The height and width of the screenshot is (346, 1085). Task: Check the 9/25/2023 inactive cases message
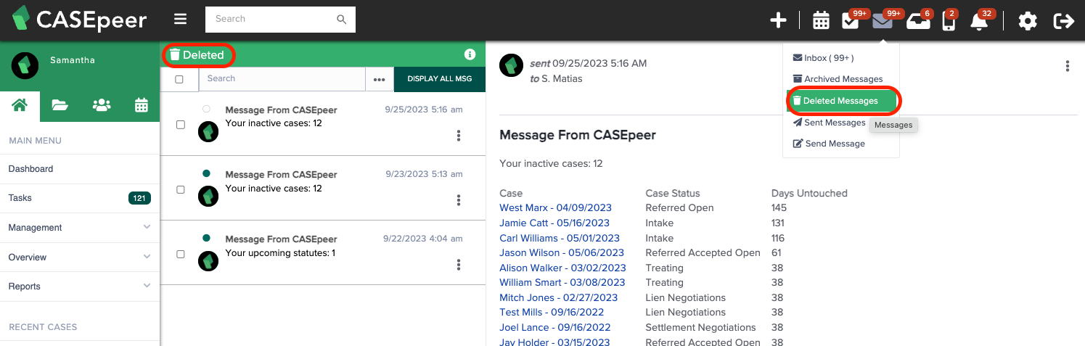[x=181, y=125]
